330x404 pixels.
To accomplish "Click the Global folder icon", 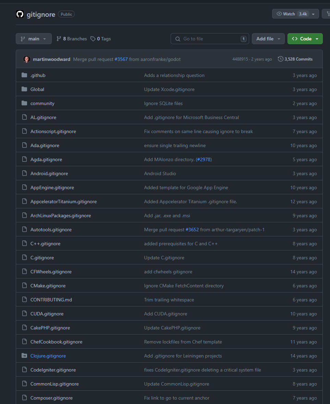I will 24,89.
